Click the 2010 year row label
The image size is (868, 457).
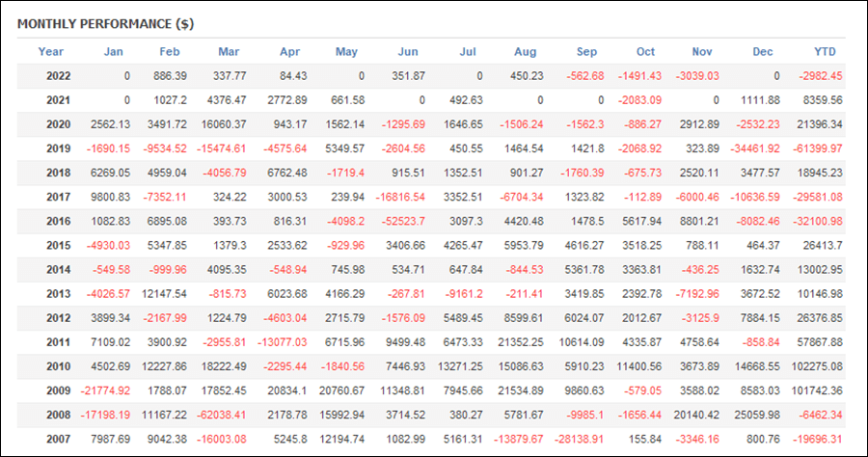click(58, 366)
